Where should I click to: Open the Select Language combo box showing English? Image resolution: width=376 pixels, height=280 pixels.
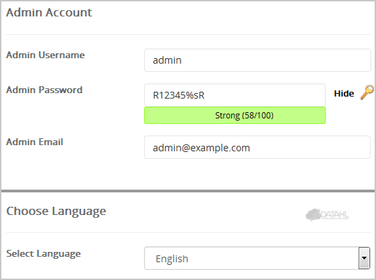pos(257,258)
